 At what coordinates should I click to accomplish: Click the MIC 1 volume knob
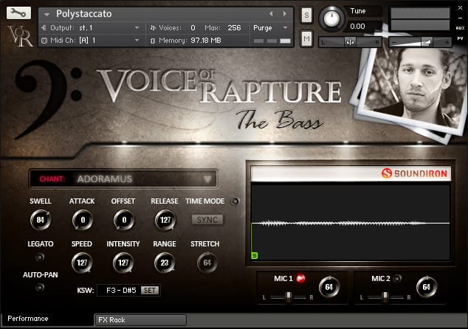point(328,288)
